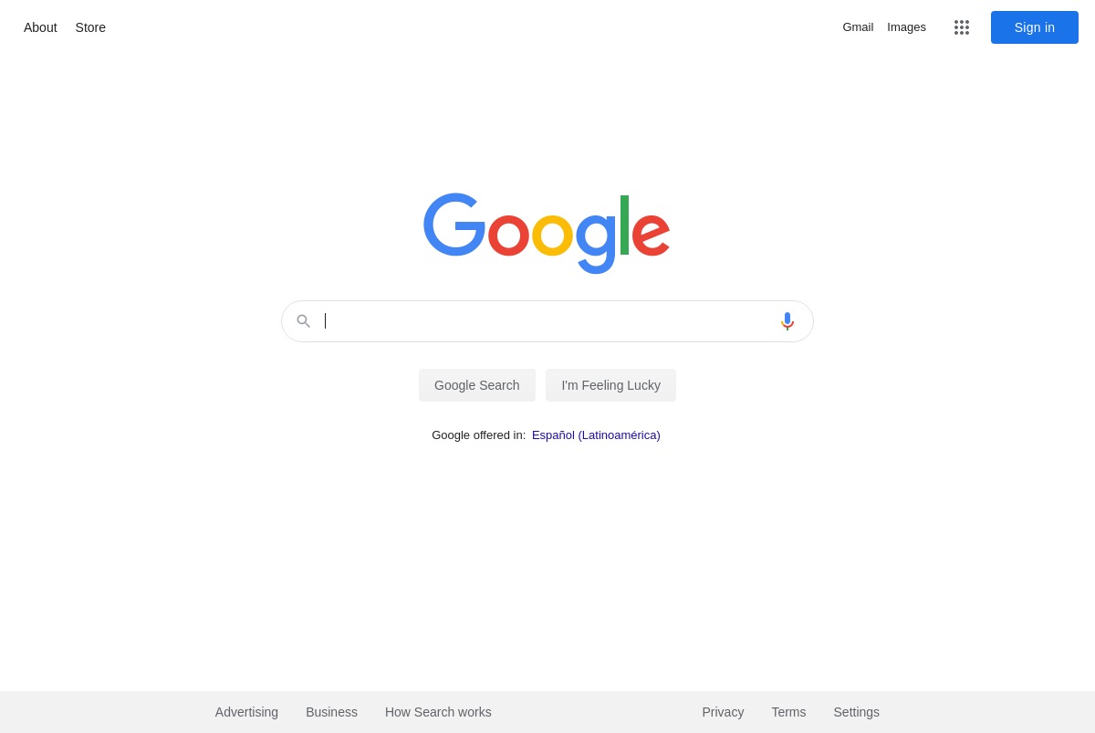Click the Sign in button
Image resolution: width=1095 pixels, height=733 pixels.
tap(1035, 27)
